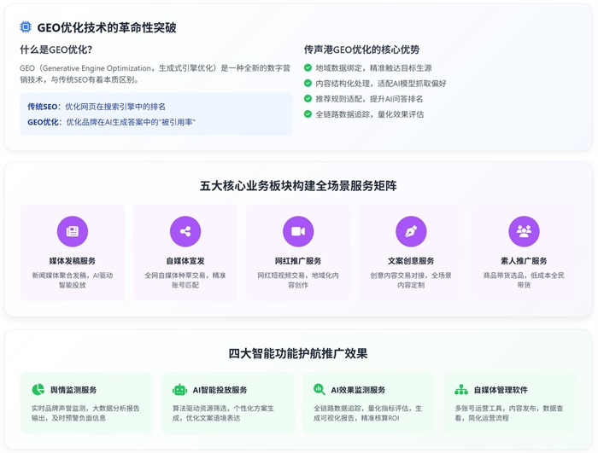The width and height of the screenshot is (598, 453).
Task: Click the 五大核心业务板块构建全场景服务矩阵 section heading
Action: tap(298, 185)
